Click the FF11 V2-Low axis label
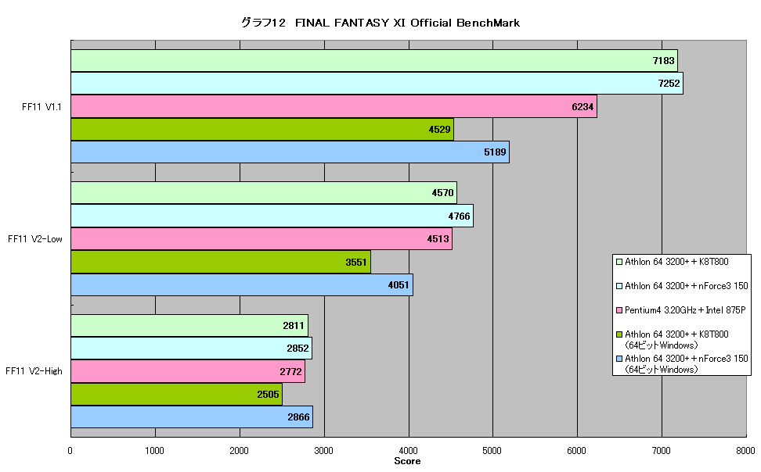The width and height of the screenshot is (761, 472). tap(35, 239)
